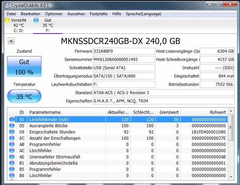Click the Firmware field 332ABBF0
Screen dimensions: 240x185
pyautogui.click(x=124, y=51)
